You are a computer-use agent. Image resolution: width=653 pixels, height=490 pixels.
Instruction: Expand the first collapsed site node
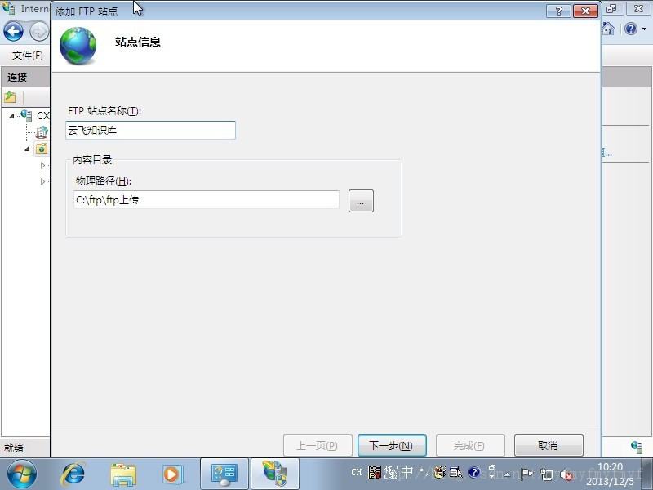coord(42,166)
